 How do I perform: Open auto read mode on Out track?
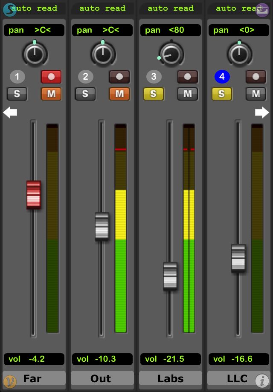pyautogui.click(x=102, y=8)
